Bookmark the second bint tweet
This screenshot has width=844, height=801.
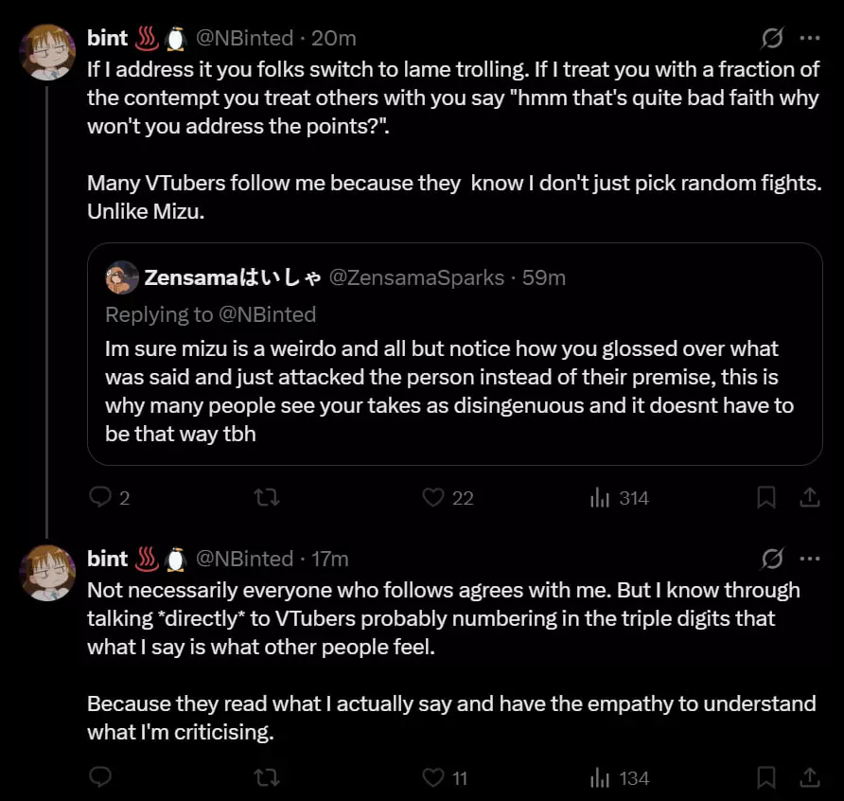(x=767, y=777)
